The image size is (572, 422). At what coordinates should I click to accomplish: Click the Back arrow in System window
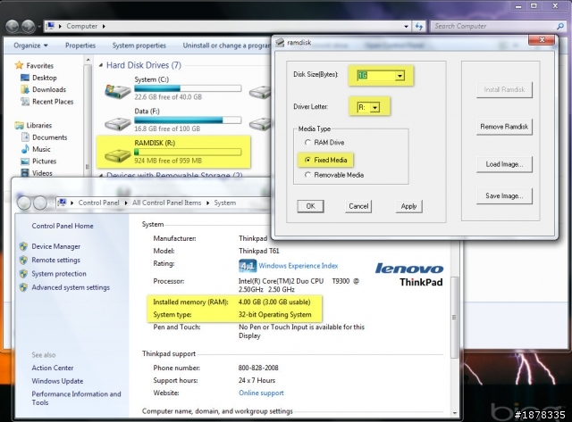[x=24, y=203]
